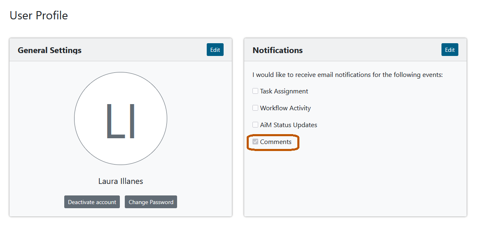481x230 pixels.
Task: Click the Task Assignment label text
Action: (x=284, y=91)
